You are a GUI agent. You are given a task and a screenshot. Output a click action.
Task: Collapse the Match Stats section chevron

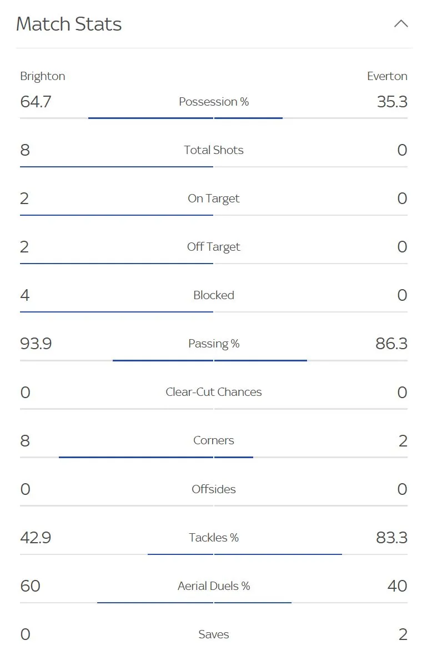coord(401,24)
